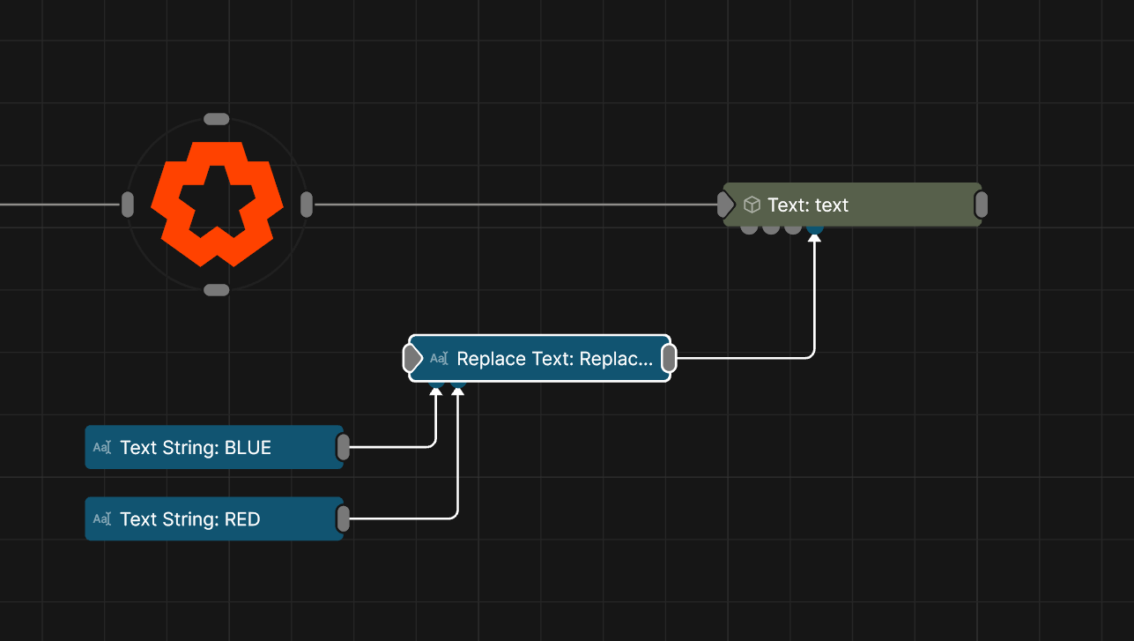Viewport: 1134px width, 641px height.
Task: Click the output port of Text String: RED
Action: click(x=343, y=519)
